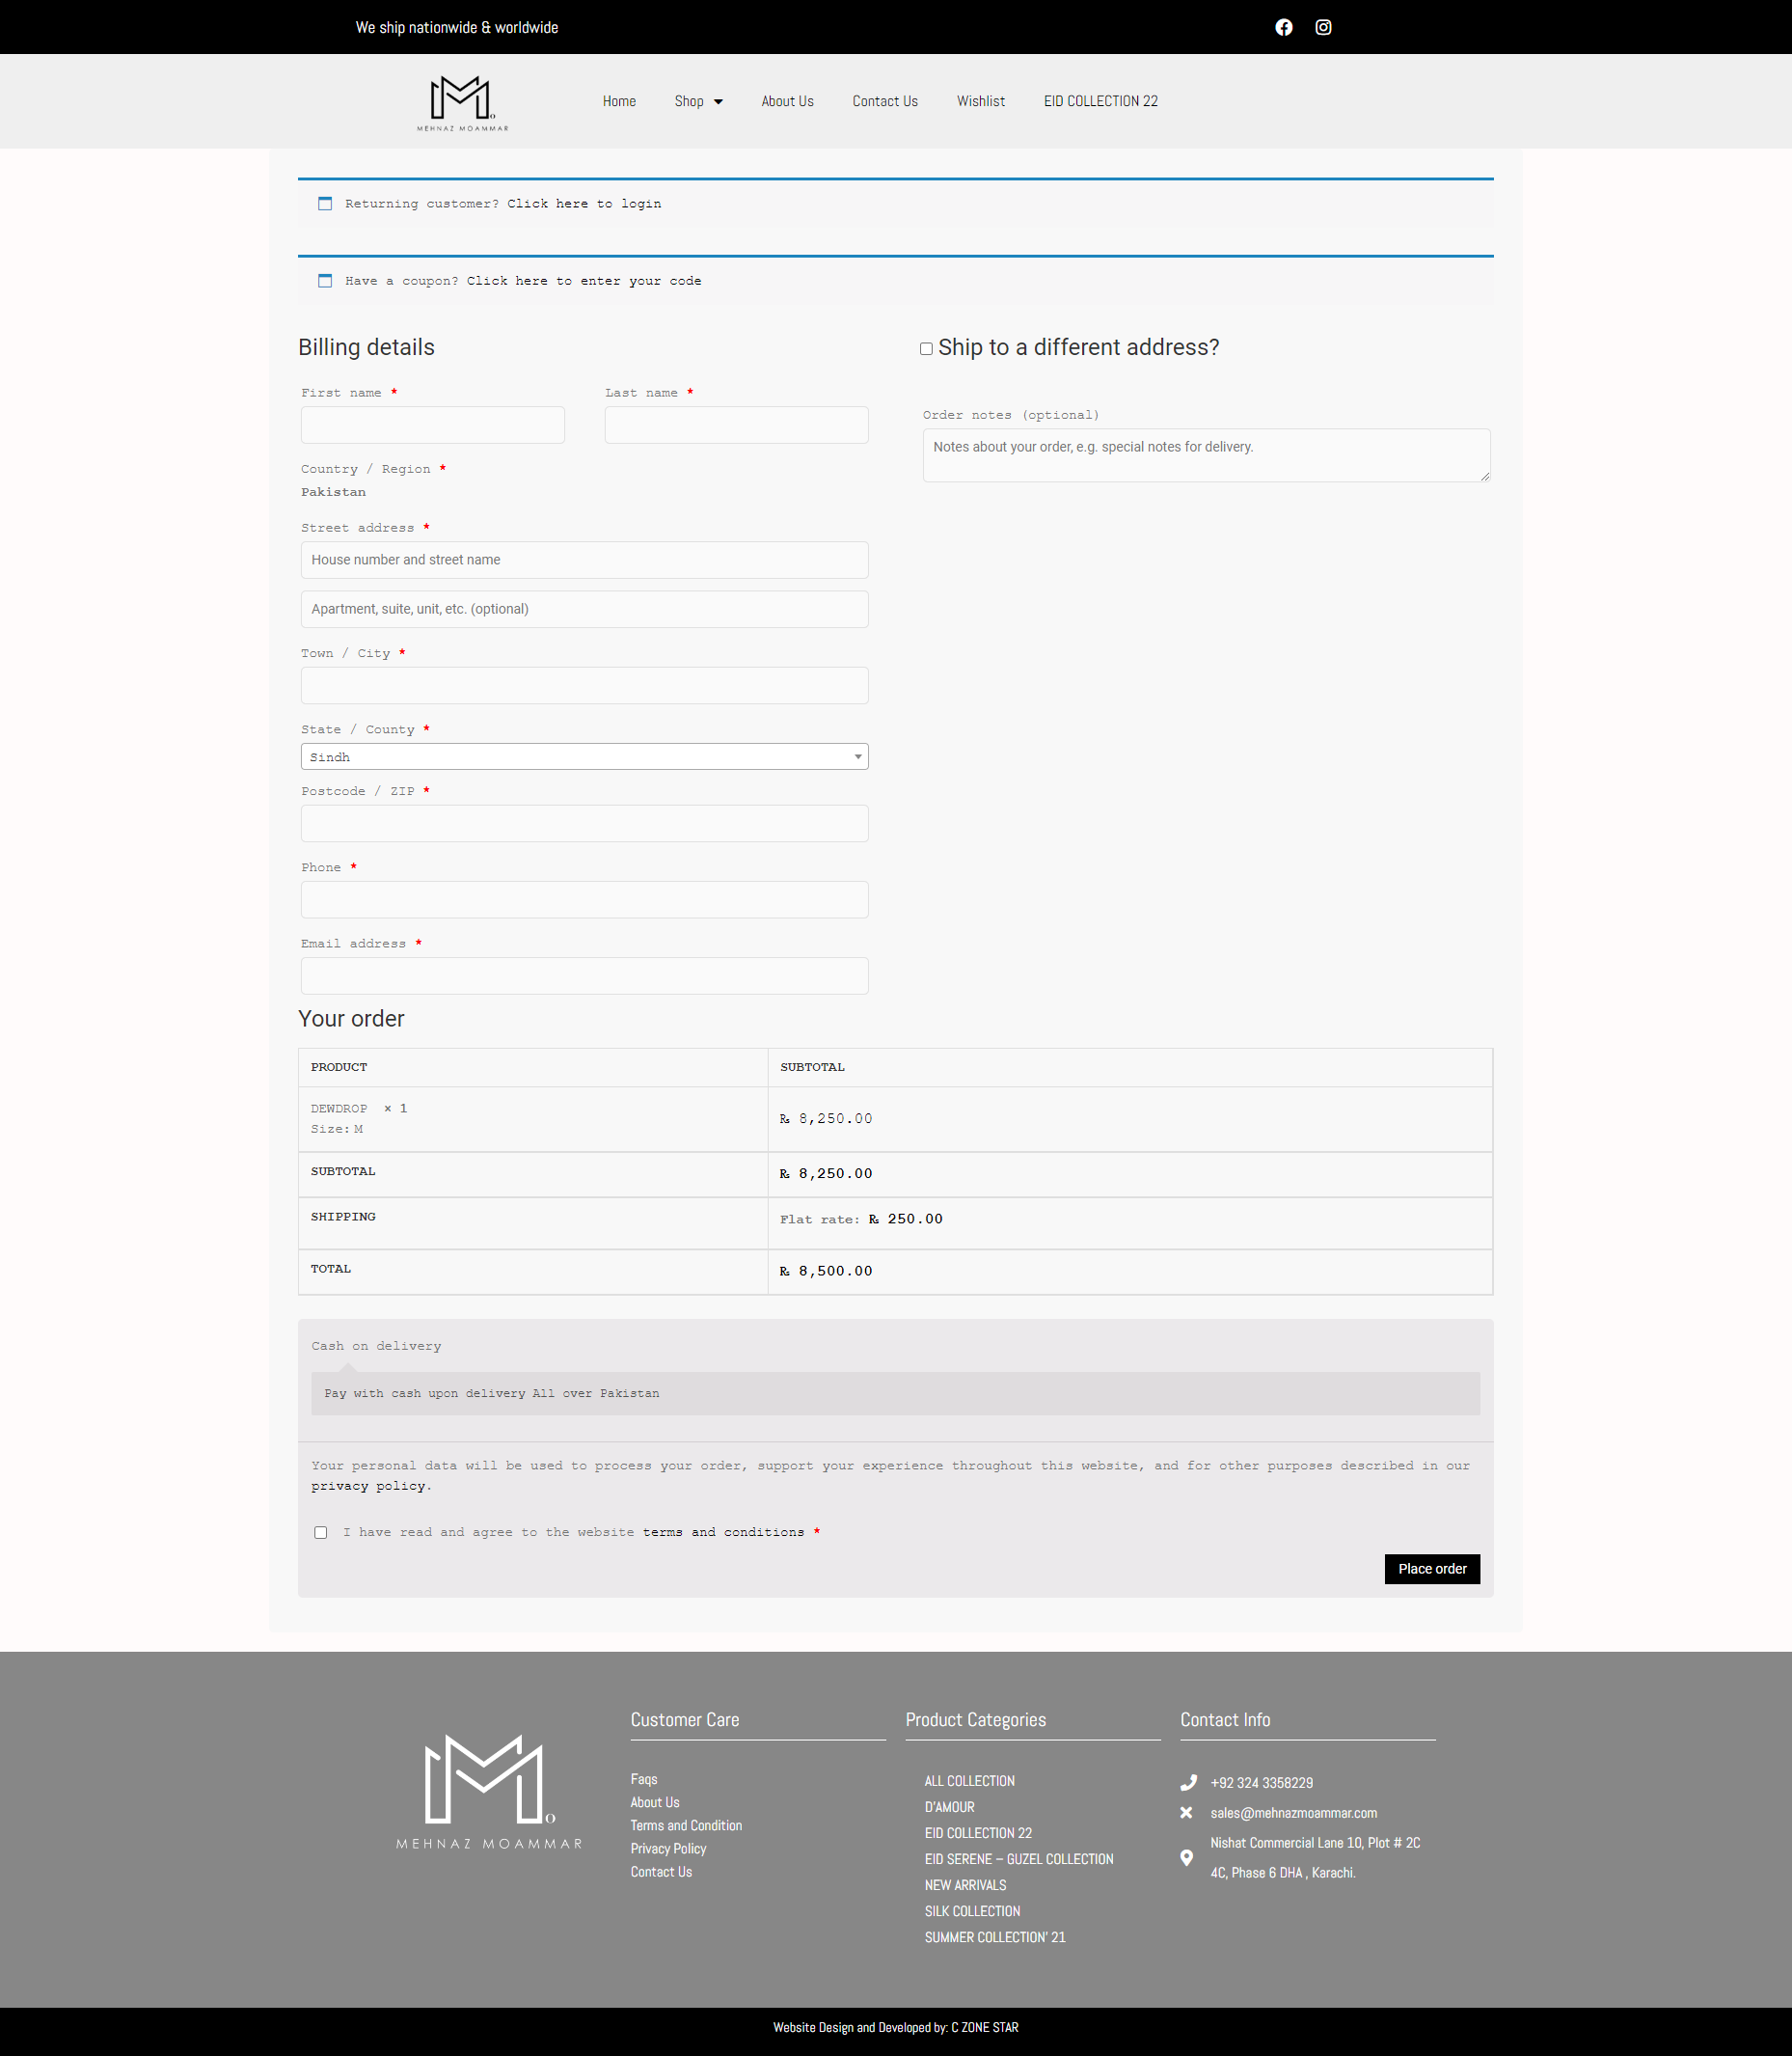This screenshot has height=2056, width=1792.
Task: Expand the coupon code entry link
Action: 583,281
